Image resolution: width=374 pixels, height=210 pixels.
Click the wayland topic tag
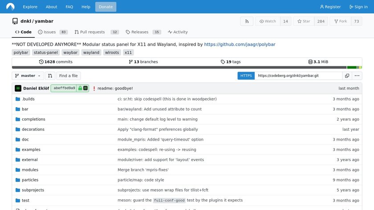(x=91, y=52)
